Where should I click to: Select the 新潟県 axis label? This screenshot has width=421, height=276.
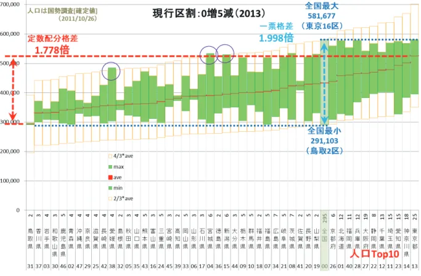click(x=227, y=238)
